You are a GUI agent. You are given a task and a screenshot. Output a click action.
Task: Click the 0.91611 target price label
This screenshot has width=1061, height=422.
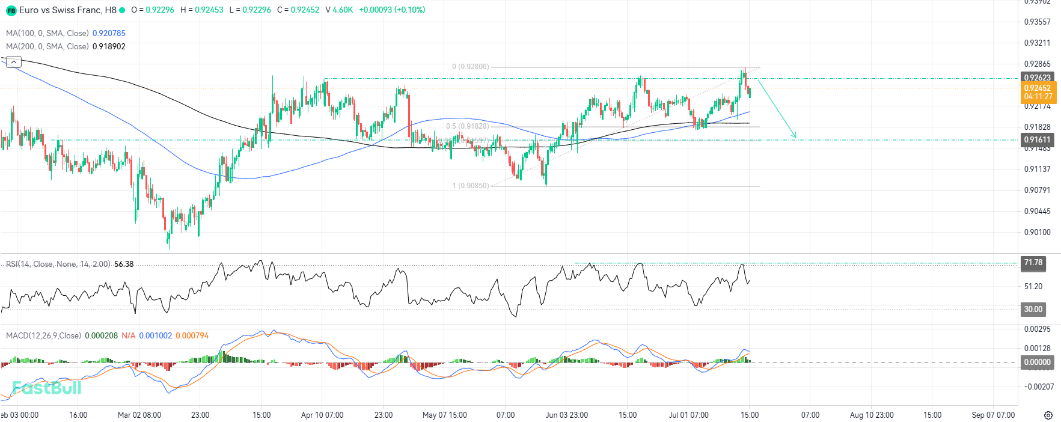click(1038, 139)
